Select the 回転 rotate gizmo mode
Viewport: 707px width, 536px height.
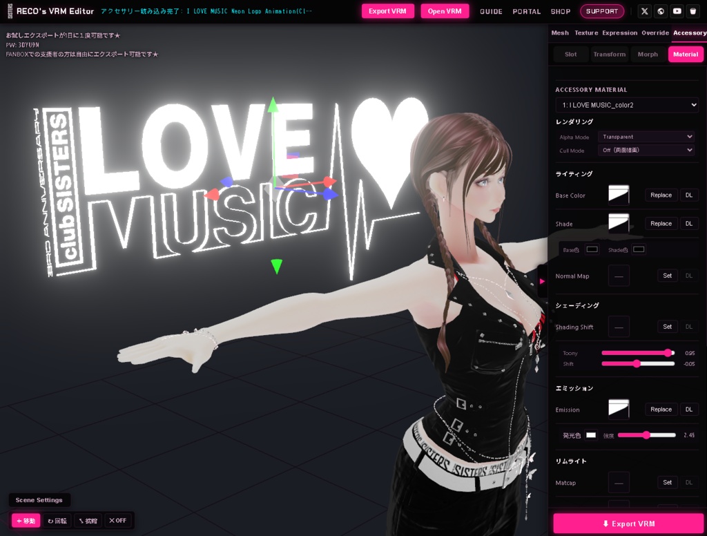57,521
